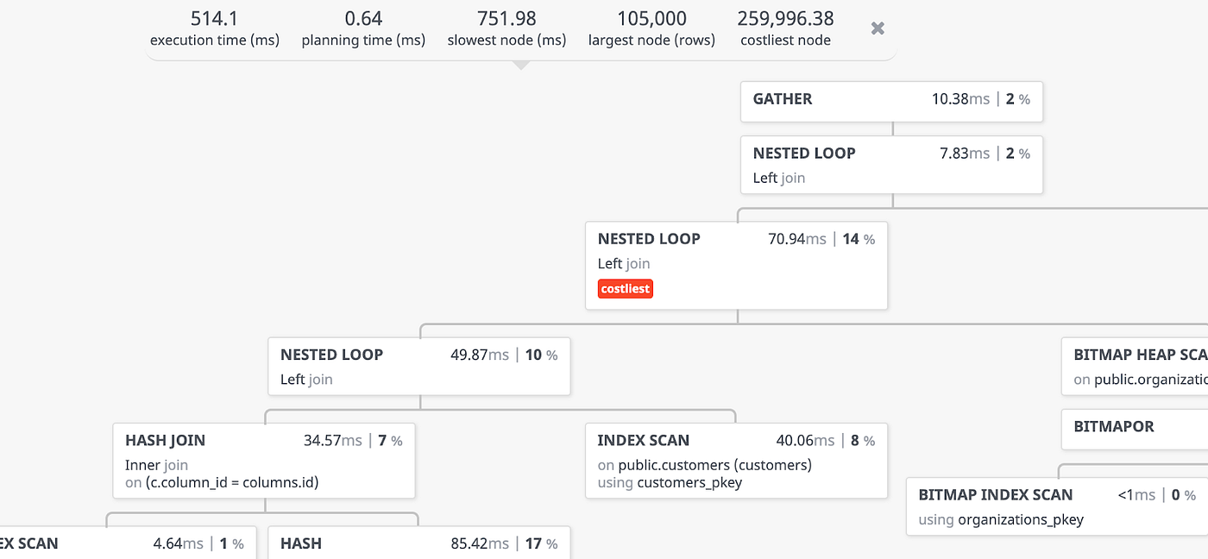Select the BITMAP HEAP SCAN node
Image resolution: width=1208 pixels, height=559 pixels.
tap(1135, 366)
